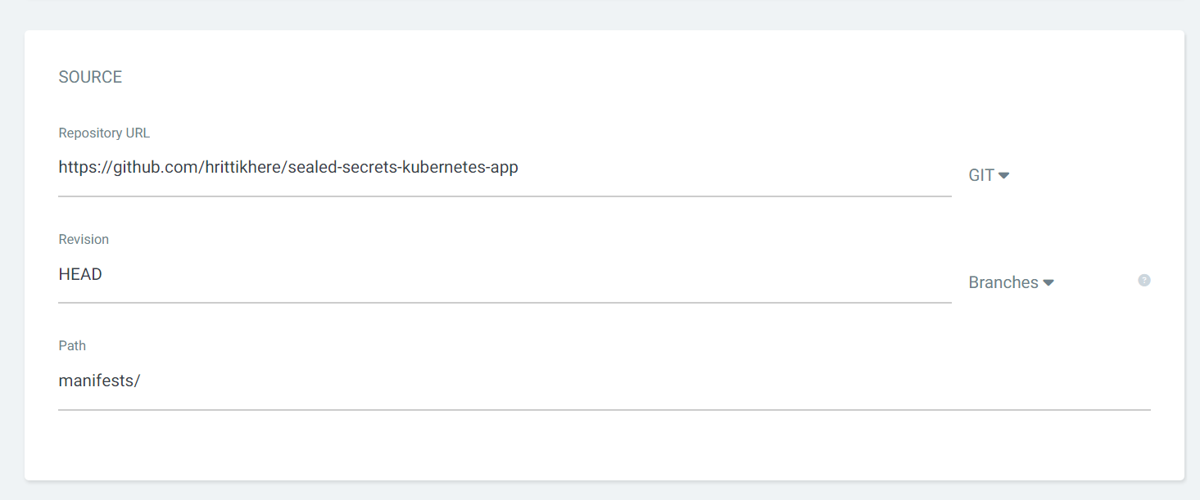Image resolution: width=1200 pixels, height=500 pixels.
Task: Open Branches list via its chevron
Action: click(x=1049, y=282)
